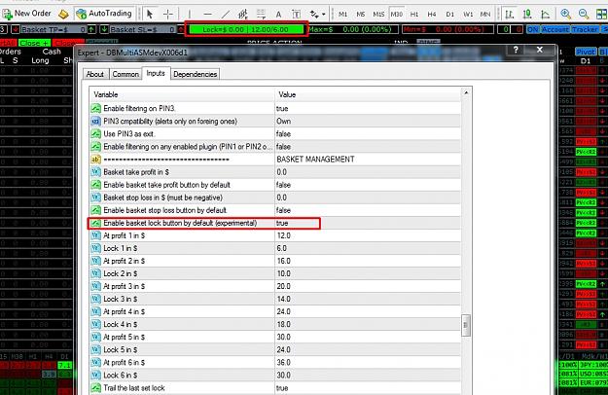Click the green down arrow beside Basket SL
Screen dimensions: 608x395
click(104, 29)
